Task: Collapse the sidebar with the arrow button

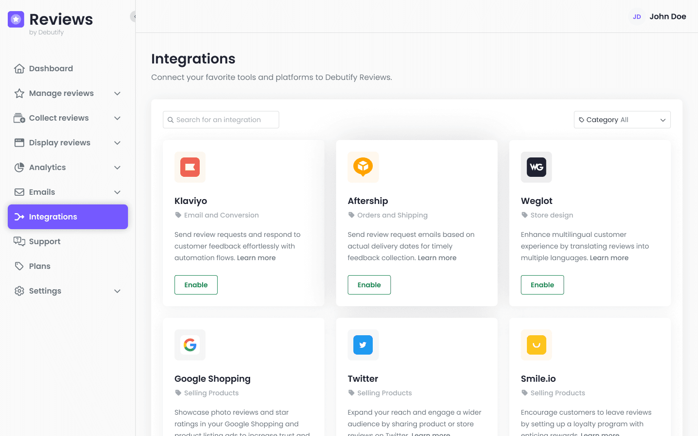Action: [133, 16]
